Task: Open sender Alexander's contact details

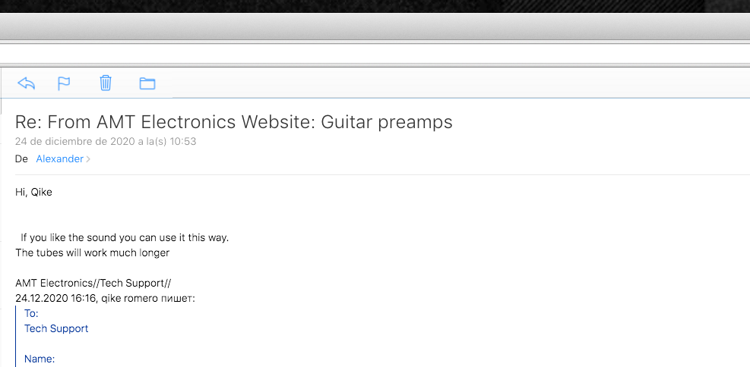Action: coord(60,159)
